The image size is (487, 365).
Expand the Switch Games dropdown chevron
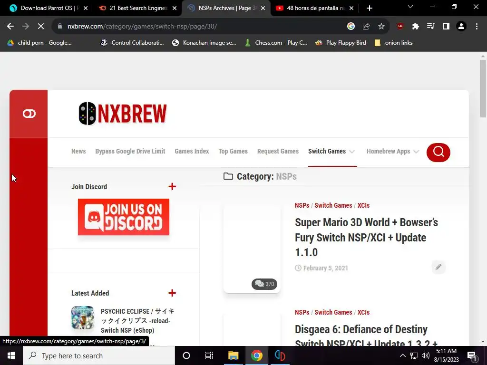(x=352, y=152)
